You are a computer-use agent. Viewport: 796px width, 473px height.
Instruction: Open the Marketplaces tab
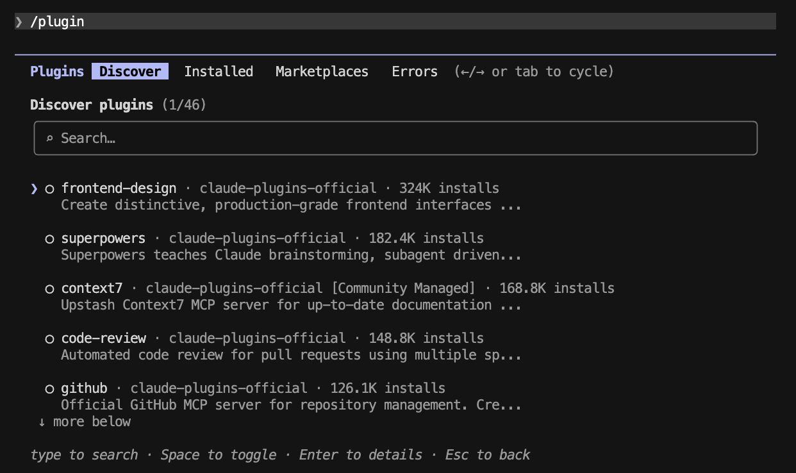322,71
